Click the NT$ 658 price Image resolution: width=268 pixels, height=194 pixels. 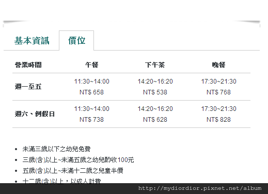[91, 92]
